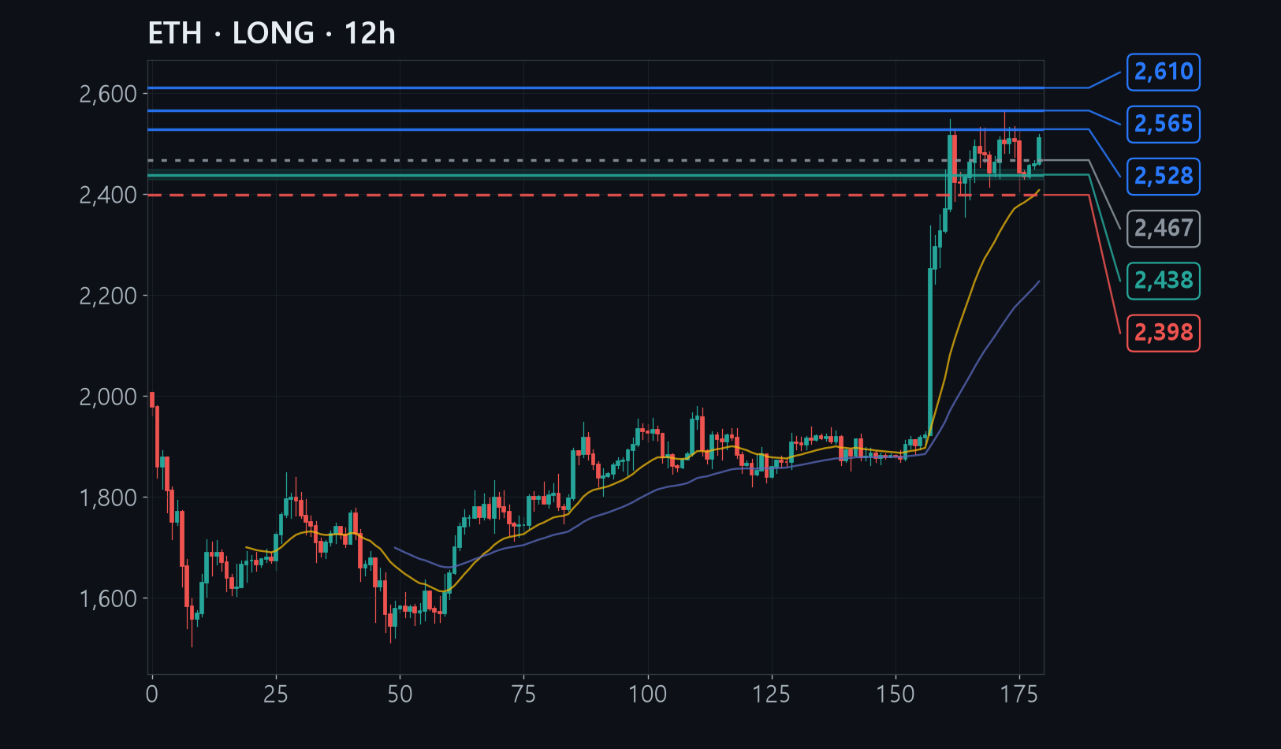Click the red 2,398 stop label
1281x749 pixels.
coord(1164,333)
